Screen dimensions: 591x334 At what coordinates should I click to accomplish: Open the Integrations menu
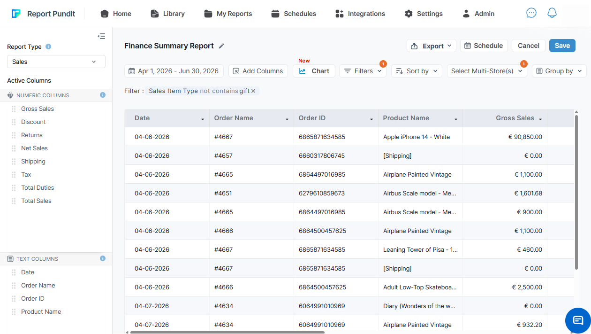360,14
